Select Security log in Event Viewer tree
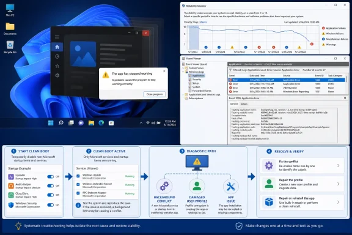Viewport: 352px width, 235px height. [195, 80]
